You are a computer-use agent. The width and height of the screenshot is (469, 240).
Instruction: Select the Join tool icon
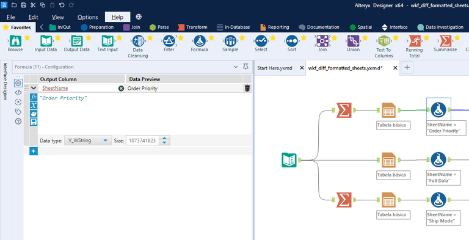[322, 41]
